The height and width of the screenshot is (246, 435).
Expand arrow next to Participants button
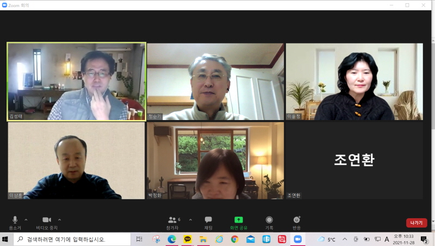point(190,219)
